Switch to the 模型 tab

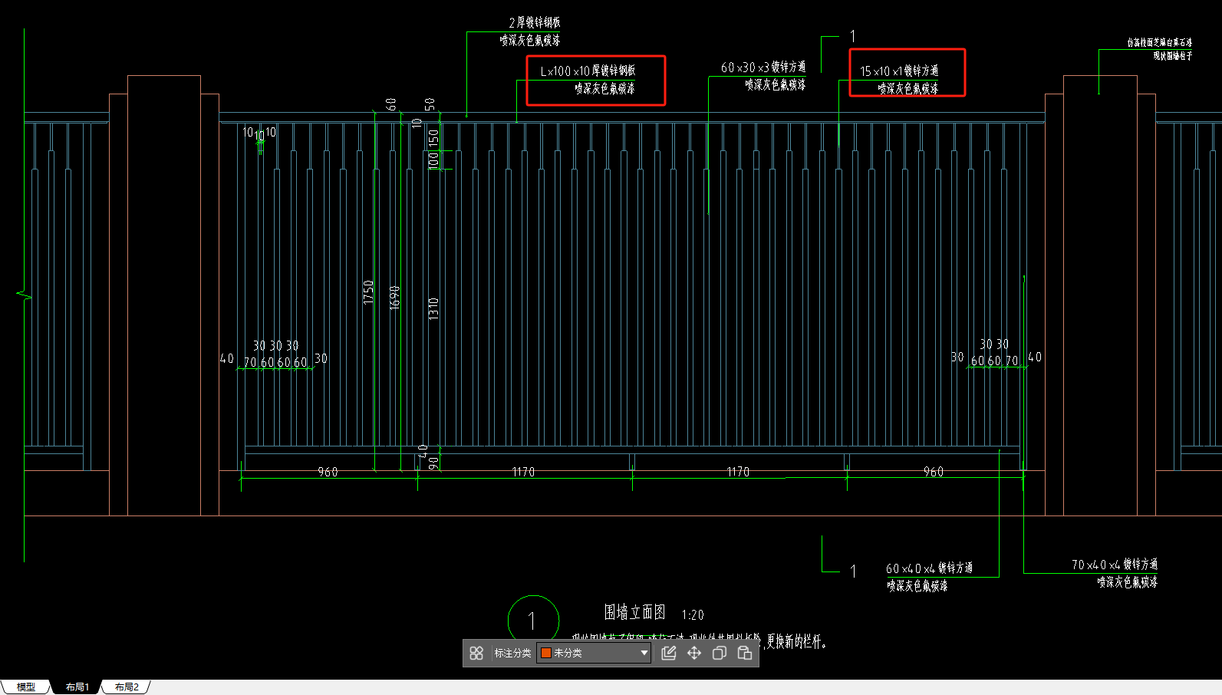click(26, 687)
